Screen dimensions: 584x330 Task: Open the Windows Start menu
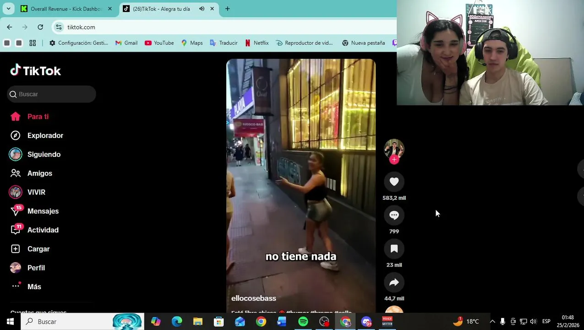[10, 322]
